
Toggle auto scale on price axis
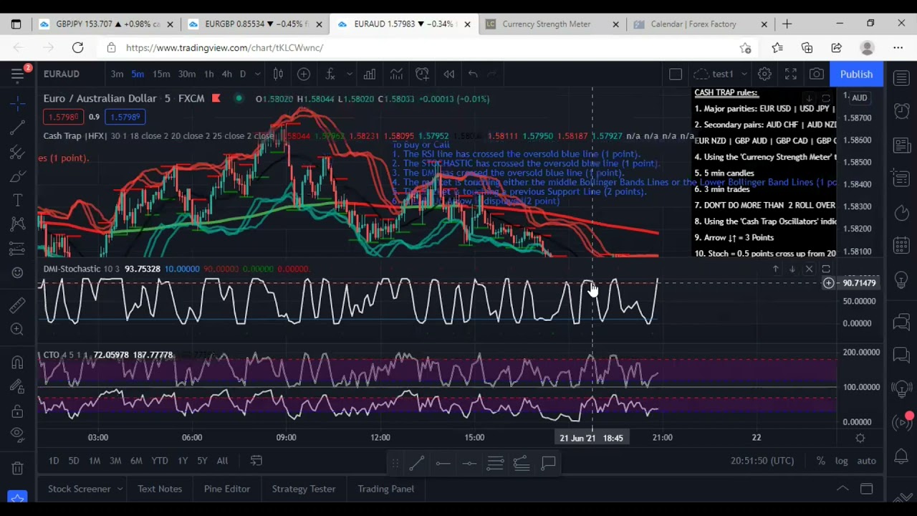click(866, 461)
